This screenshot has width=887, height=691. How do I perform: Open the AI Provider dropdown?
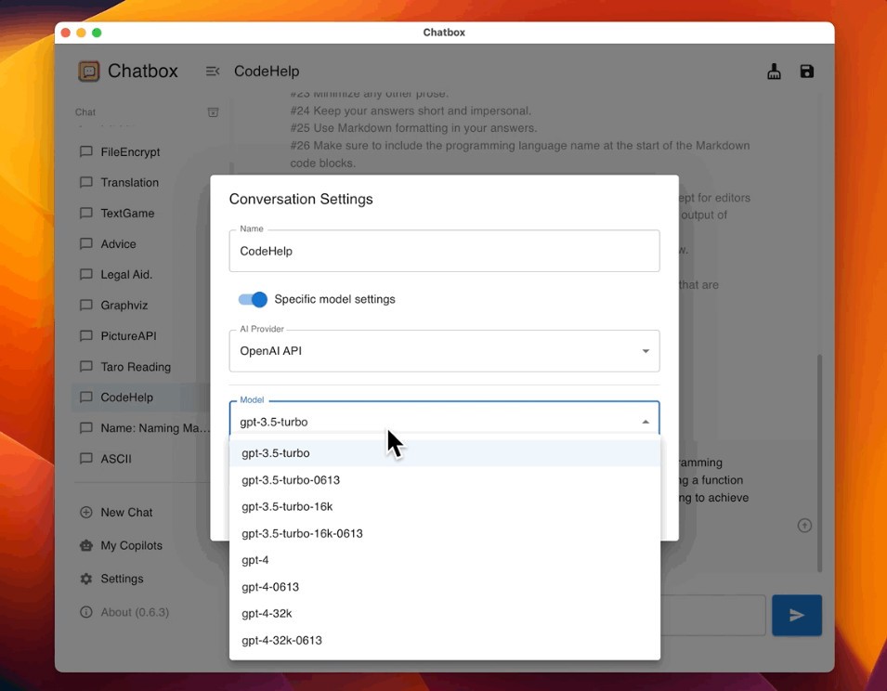pos(444,351)
